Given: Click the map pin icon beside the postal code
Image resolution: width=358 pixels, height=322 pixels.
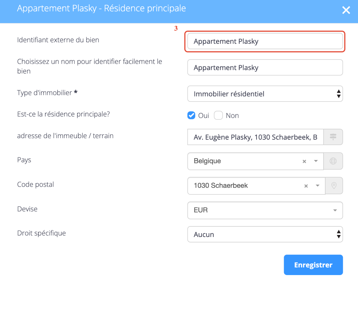Looking at the screenshot, I should click(x=334, y=186).
